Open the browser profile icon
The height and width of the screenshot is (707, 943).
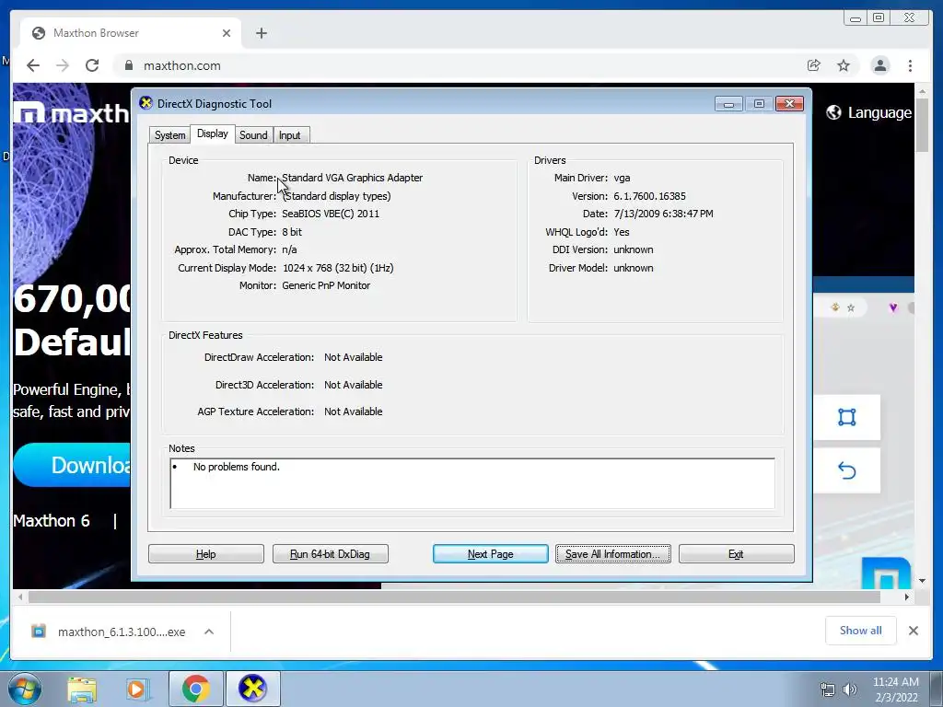[879, 65]
